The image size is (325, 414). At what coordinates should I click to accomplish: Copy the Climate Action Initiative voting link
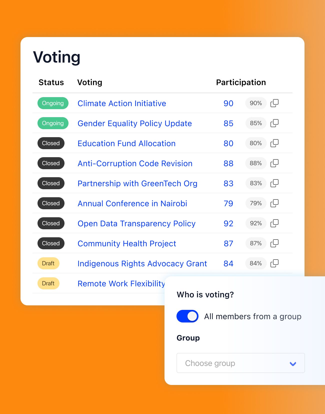pos(274,103)
